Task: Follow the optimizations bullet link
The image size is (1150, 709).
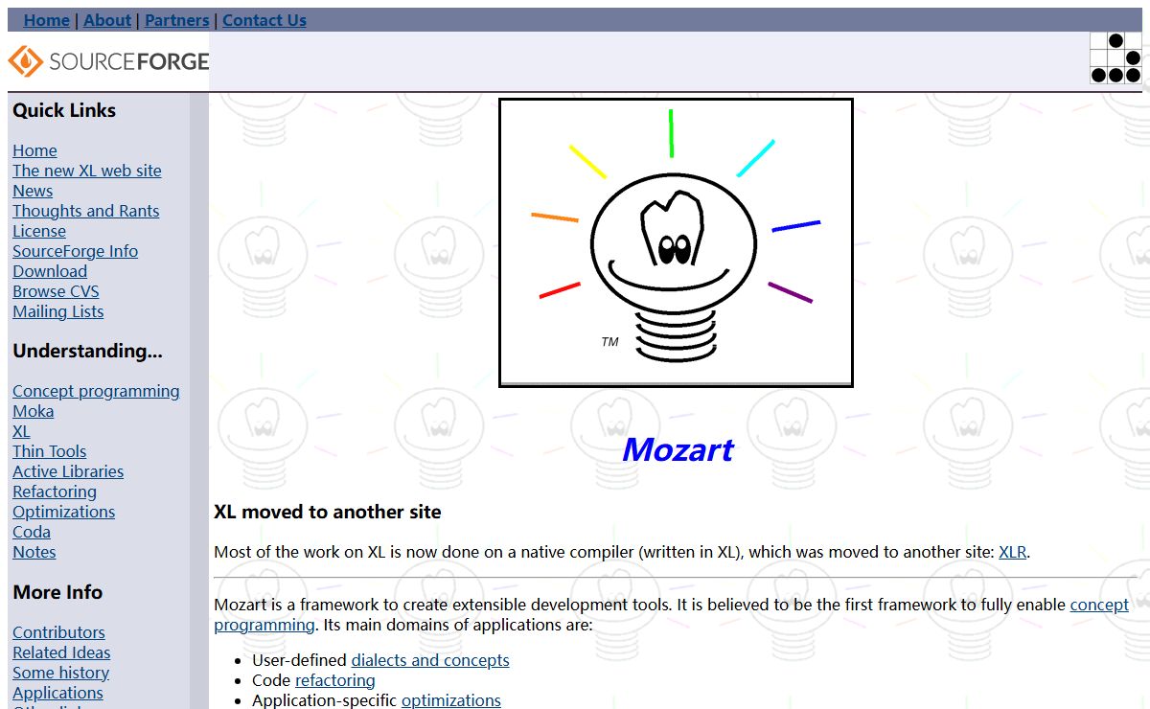Action: pos(451,700)
